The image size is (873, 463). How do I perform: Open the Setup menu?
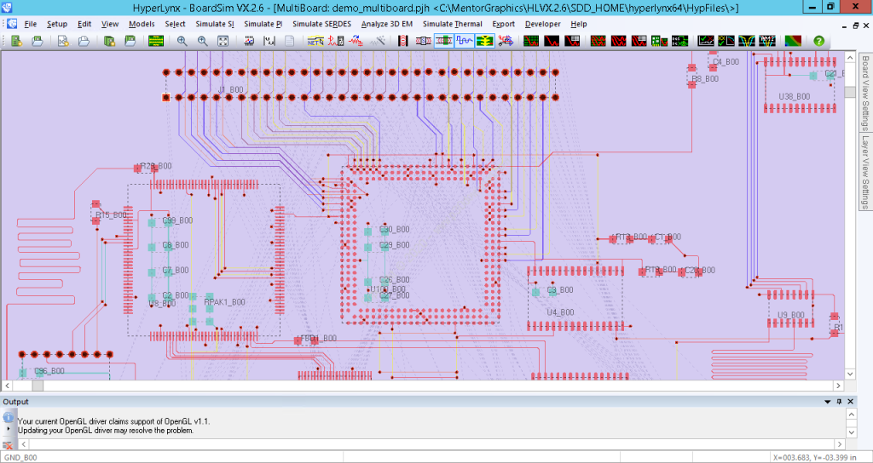(x=57, y=24)
